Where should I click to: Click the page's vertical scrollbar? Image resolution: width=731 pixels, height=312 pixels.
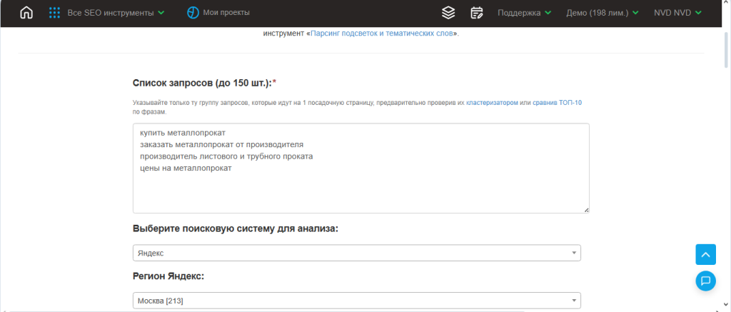pos(726,143)
